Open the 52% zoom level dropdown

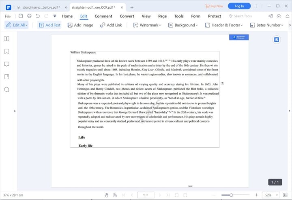click(x=271, y=195)
